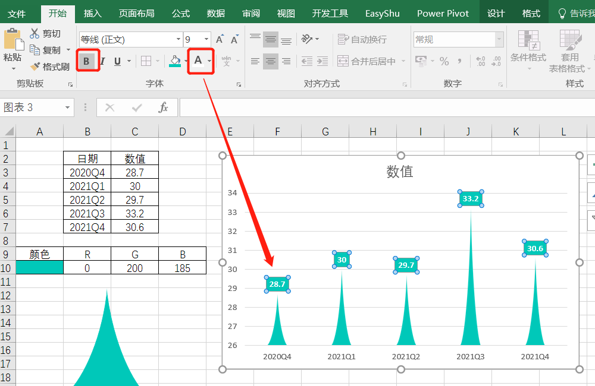Screen dimensions: 595x386
Task: Switch to Data (数据) tab
Action: pyautogui.click(x=216, y=14)
